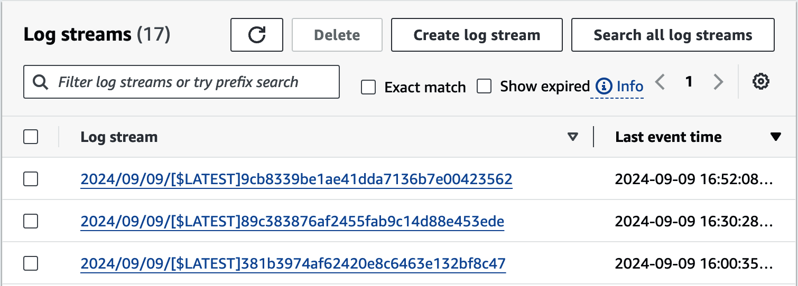Screen dimensions: 798x286
Task: Go to the next page arrow
Action: (718, 82)
